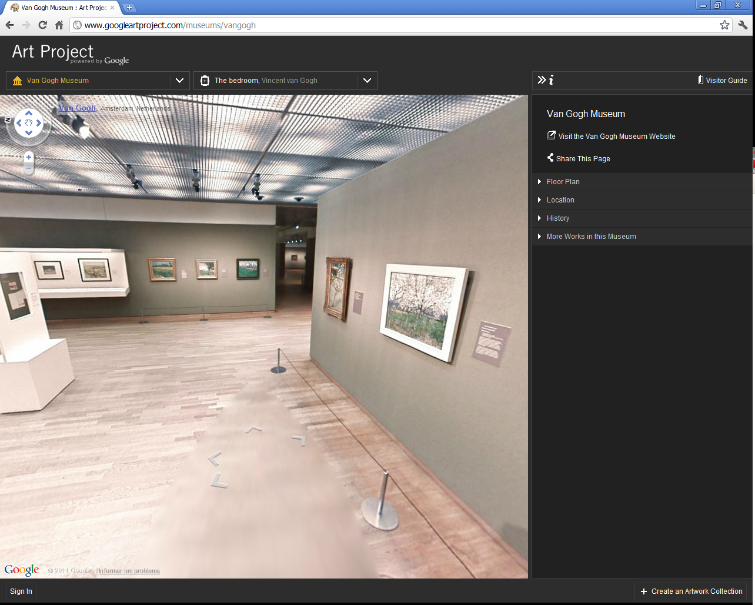Click Create an Artwork Collection
The height and width of the screenshot is (605, 755).
click(x=690, y=591)
